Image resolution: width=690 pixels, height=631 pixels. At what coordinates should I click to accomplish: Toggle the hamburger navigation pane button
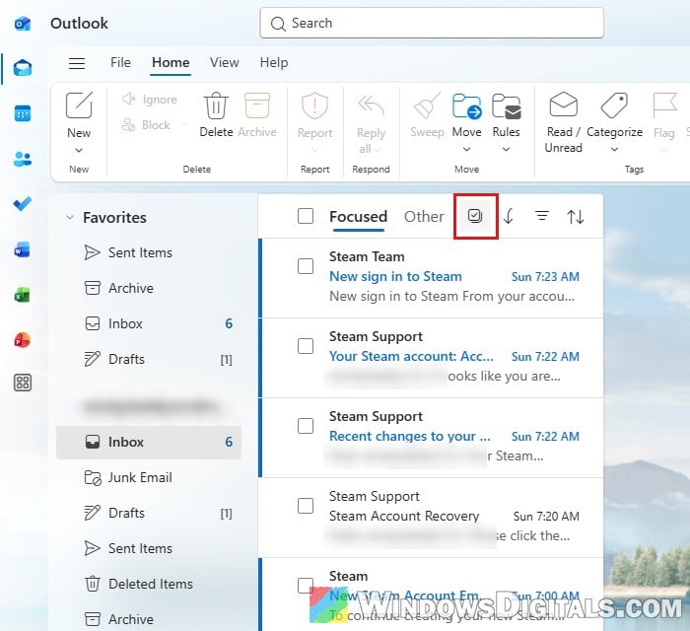tap(77, 63)
